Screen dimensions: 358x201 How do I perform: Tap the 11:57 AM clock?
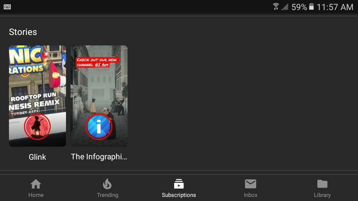point(335,7)
